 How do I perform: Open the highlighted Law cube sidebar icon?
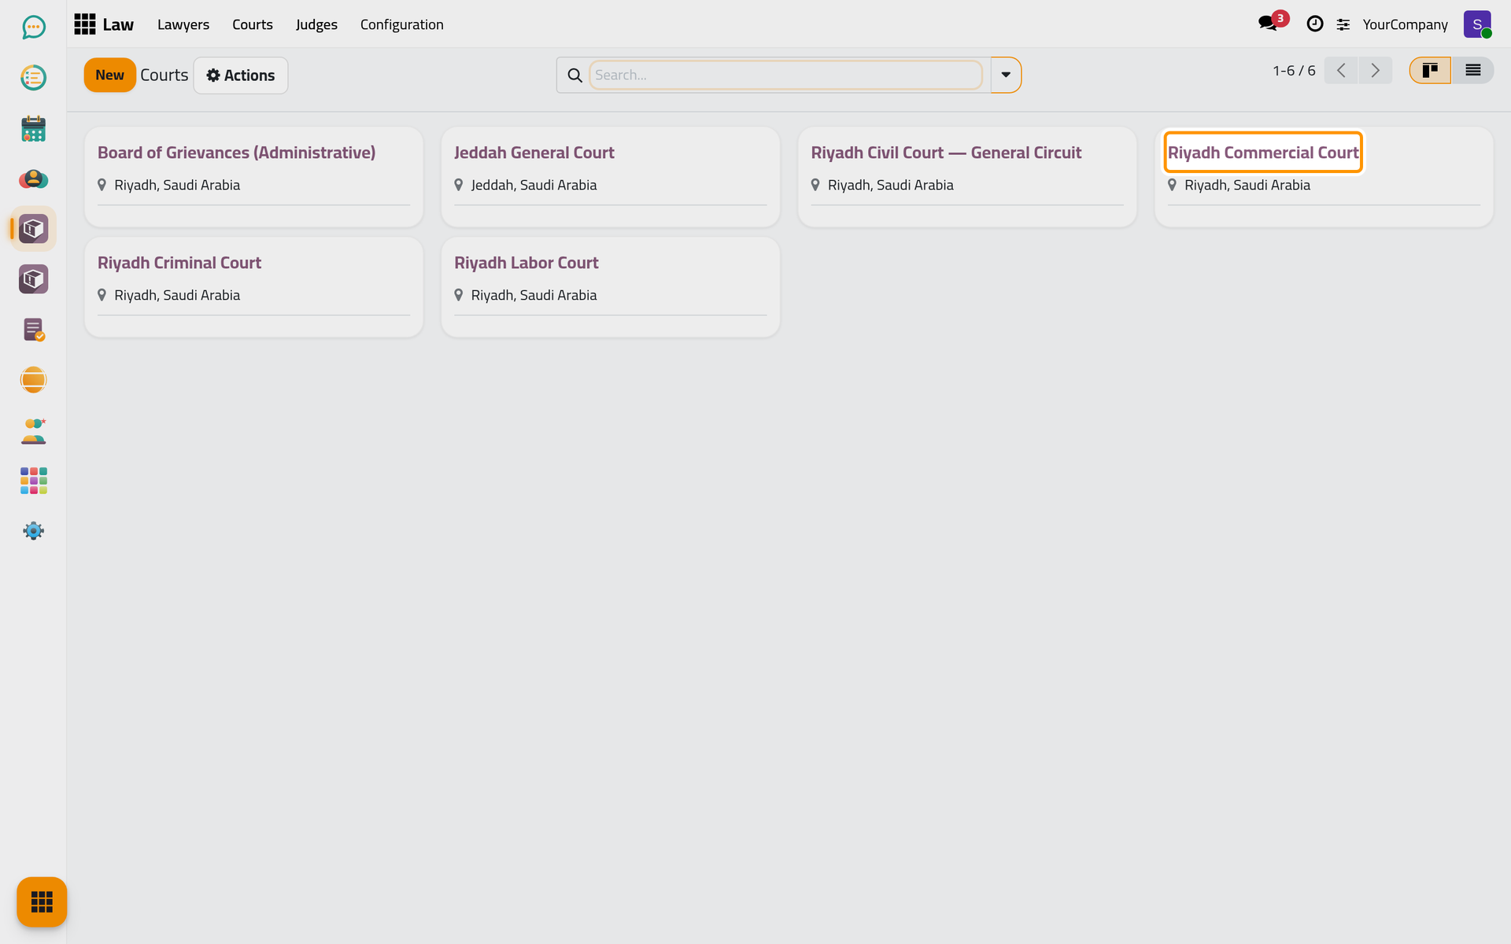pyautogui.click(x=33, y=229)
